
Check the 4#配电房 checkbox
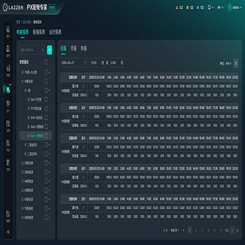46,181
